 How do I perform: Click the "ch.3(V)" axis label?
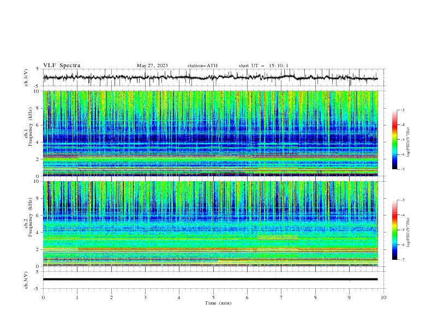point(26,280)
